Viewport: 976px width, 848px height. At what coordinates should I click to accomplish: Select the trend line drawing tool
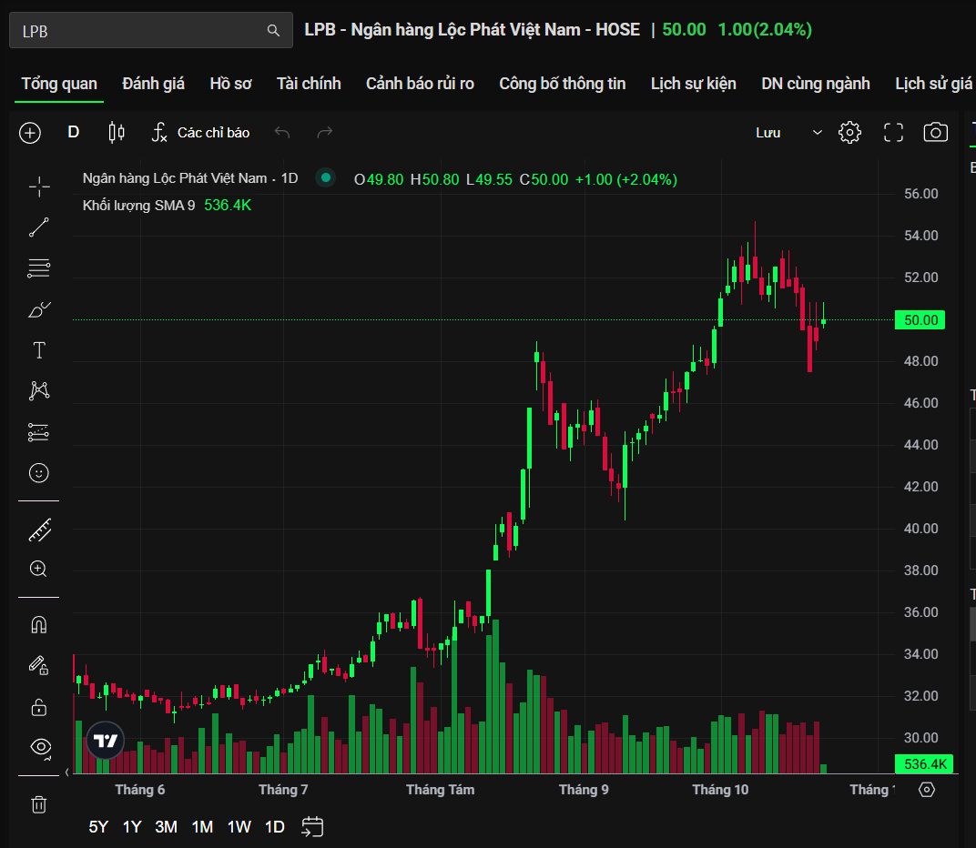(39, 227)
